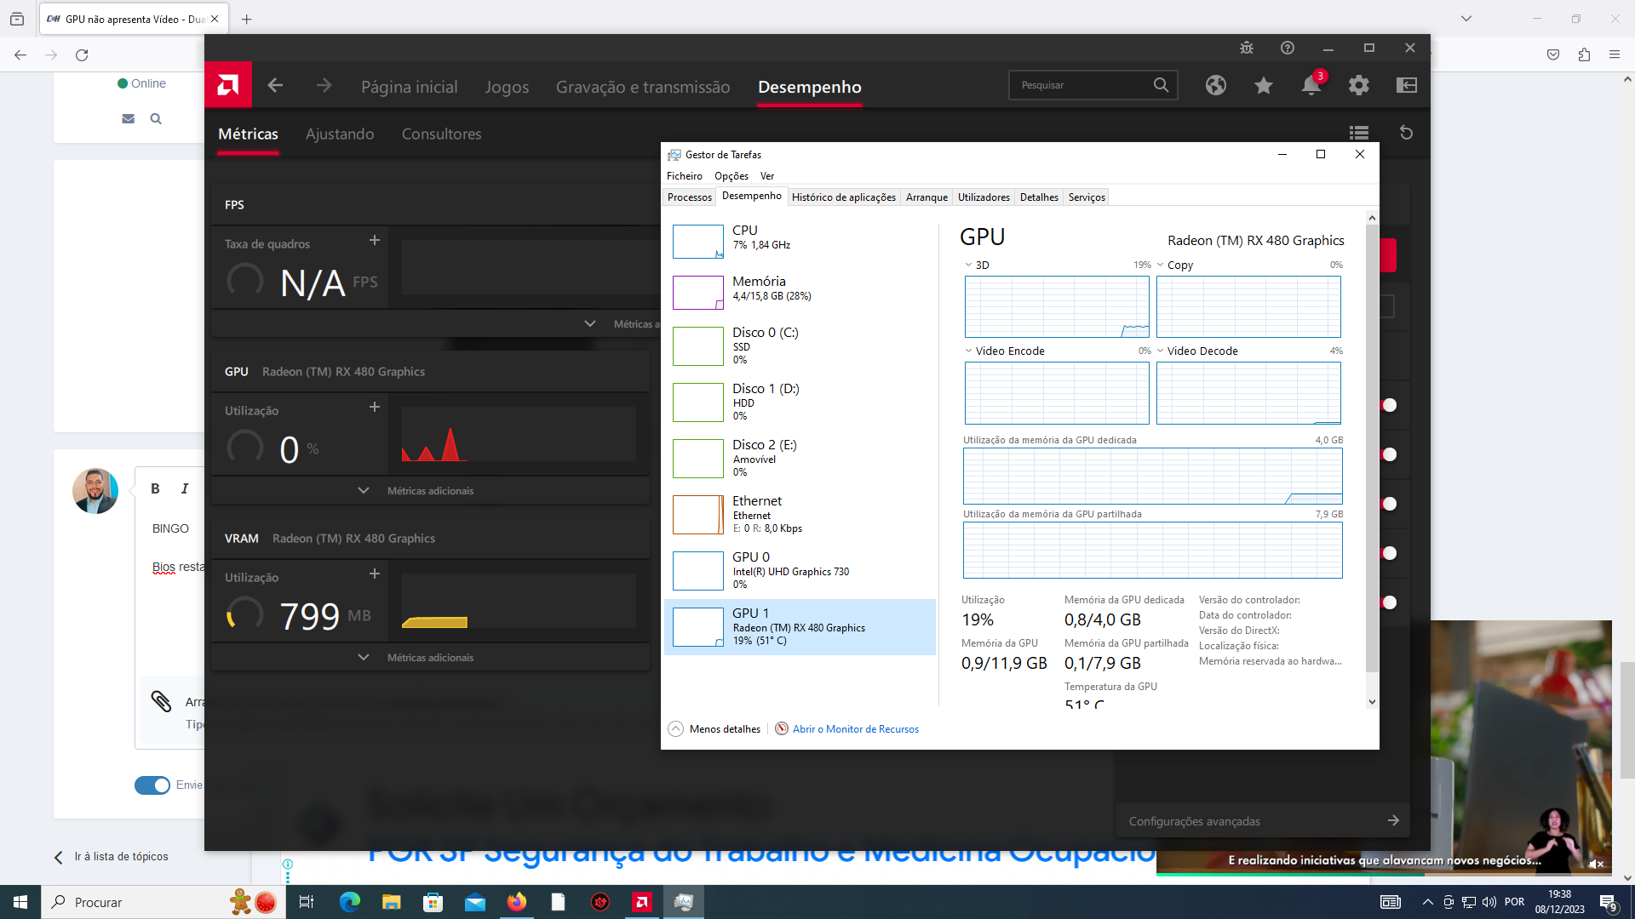Click the magnifier icon in Pesquisar box
The image size is (1635, 919).
pos(1161,85)
